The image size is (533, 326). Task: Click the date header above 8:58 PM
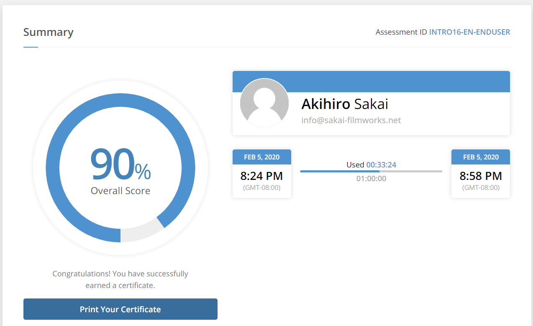click(480, 157)
